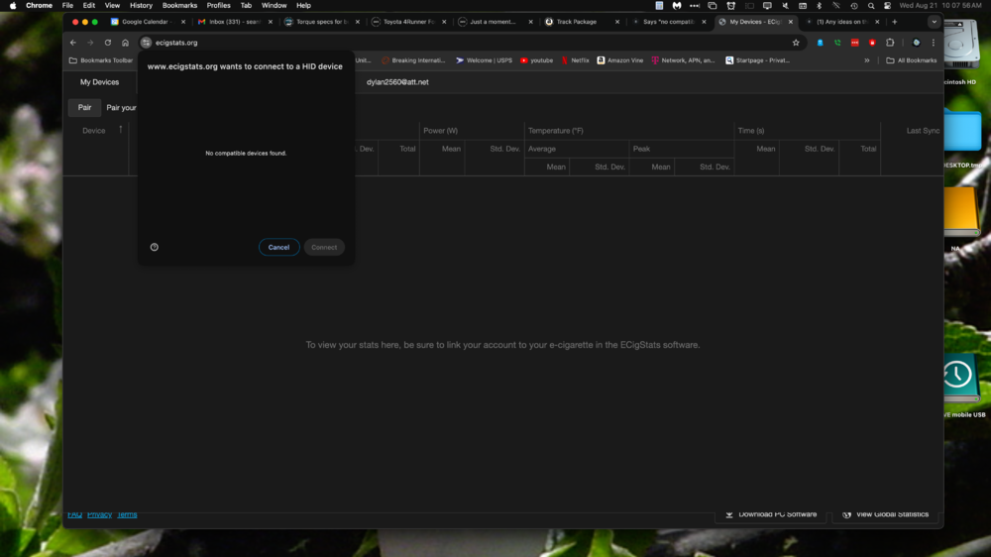
Task: Open the Welcome | USPS bookmark
Action: tap(485, 60)
